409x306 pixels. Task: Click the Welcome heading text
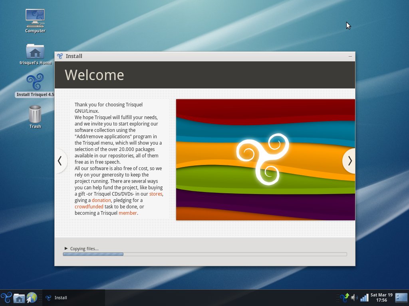click(94, 75)
